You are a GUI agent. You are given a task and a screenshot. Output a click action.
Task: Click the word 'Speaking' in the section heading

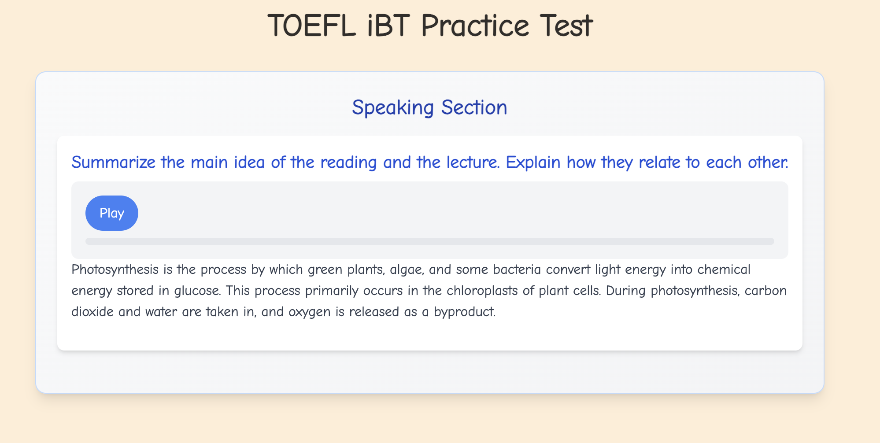pyautogui.click(x=393, y=107)
